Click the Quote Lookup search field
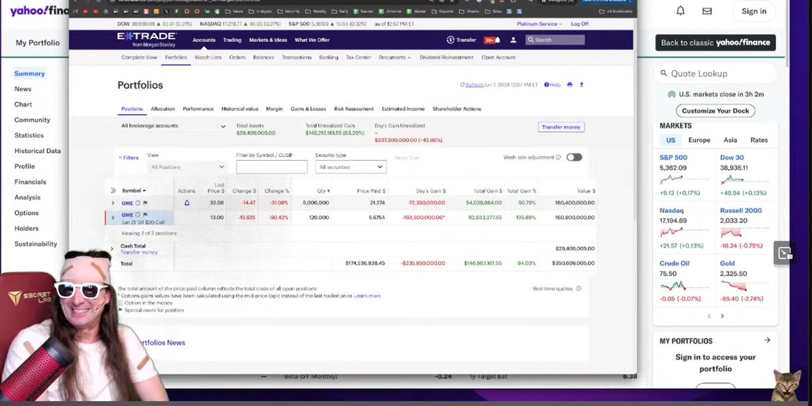This screenshot has width=812, height=406. pyautogui.click(x=715, y=74)
